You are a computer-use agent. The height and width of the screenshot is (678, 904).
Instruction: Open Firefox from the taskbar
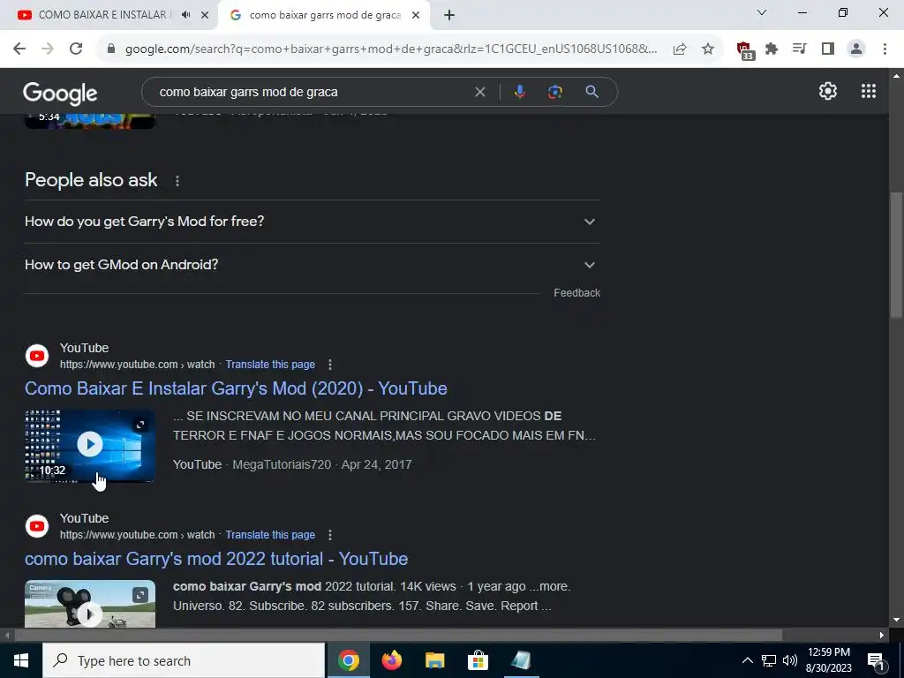[391, 660]
